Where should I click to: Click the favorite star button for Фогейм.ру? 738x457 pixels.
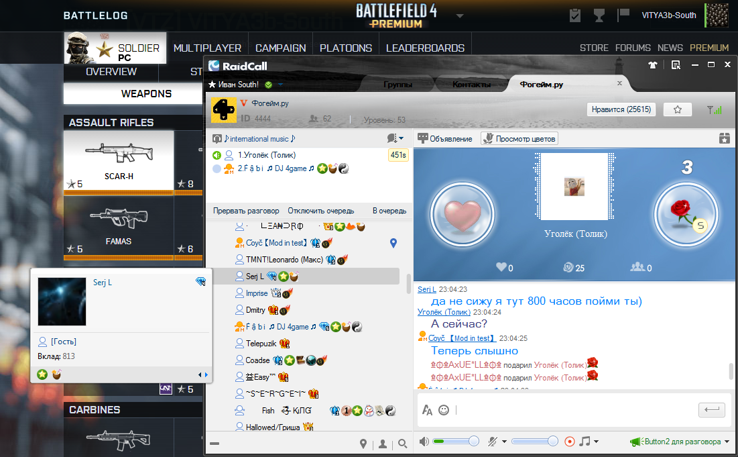[677, 109]
